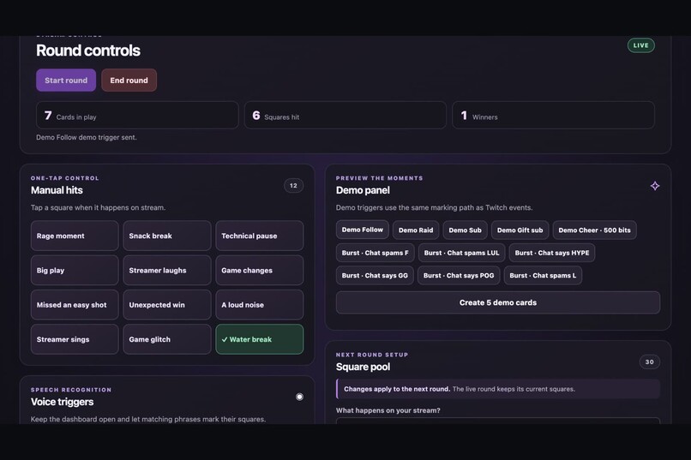691x460 pixels.
Task: Send the Demo Sub trigger
Action: pyautogui.click(x=465, y=230)
